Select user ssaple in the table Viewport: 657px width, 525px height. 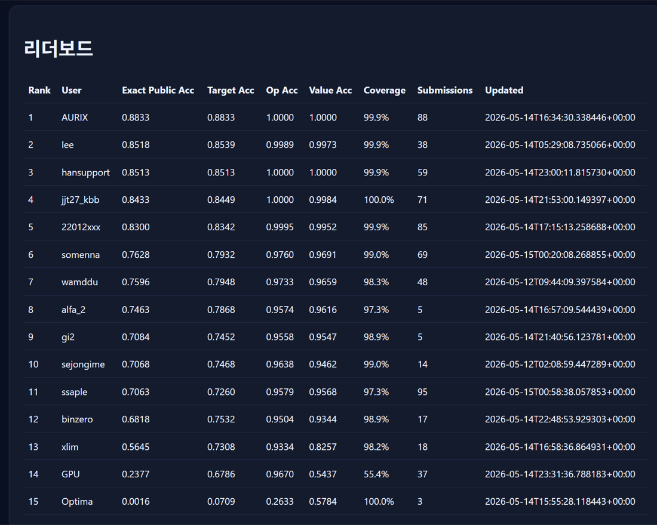coord(75,393)
